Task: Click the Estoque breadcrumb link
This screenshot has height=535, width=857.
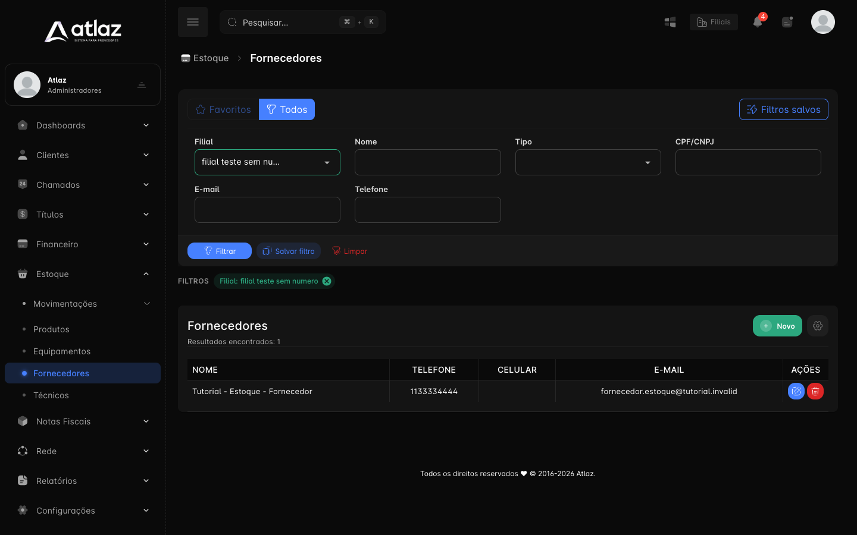Action: tap(205, 58)
